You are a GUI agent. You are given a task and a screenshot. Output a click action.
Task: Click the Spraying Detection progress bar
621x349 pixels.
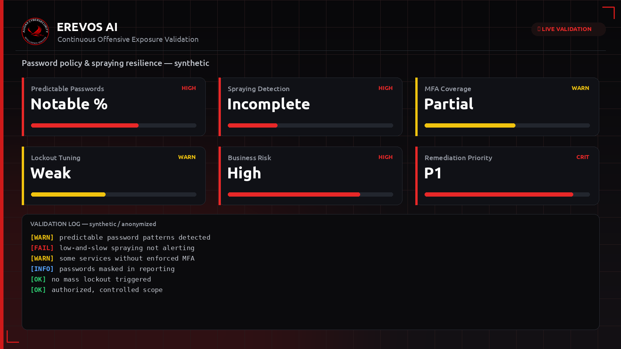310,125
